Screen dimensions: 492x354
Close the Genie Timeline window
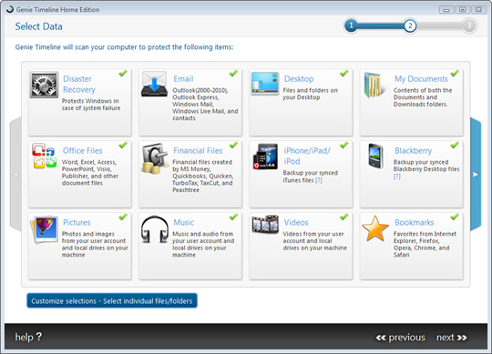478,10
